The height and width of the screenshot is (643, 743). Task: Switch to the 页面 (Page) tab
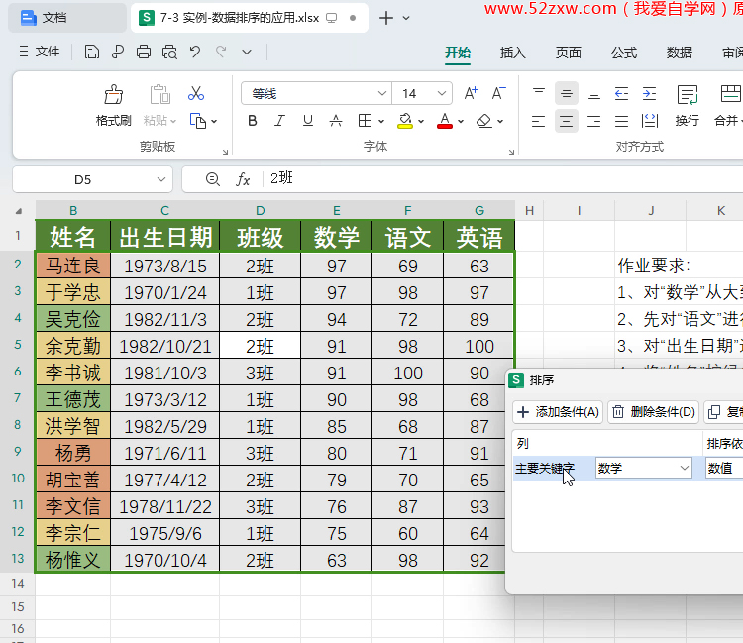[569, 53]
